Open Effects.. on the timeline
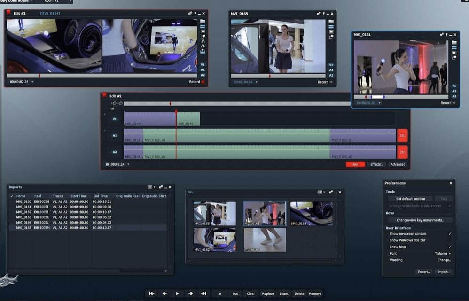Viewport: 469px width, 301px height. pos(376,164)
